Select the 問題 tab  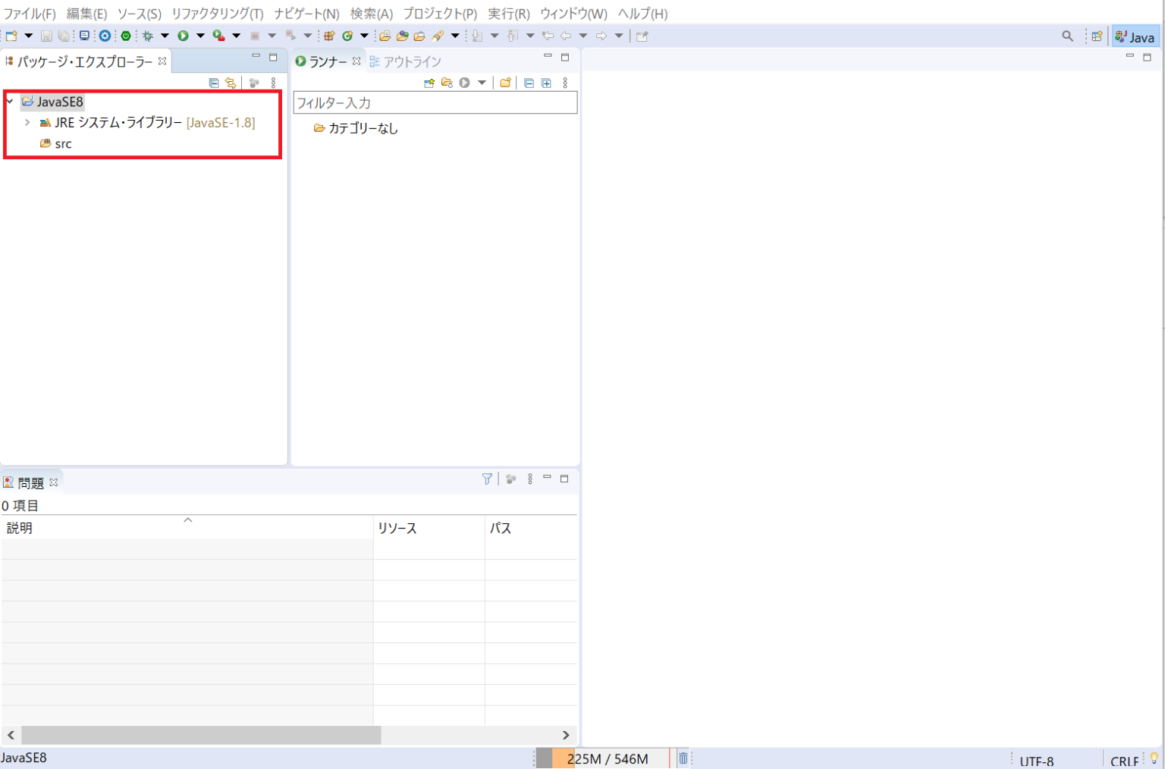[x=30, y=482]
